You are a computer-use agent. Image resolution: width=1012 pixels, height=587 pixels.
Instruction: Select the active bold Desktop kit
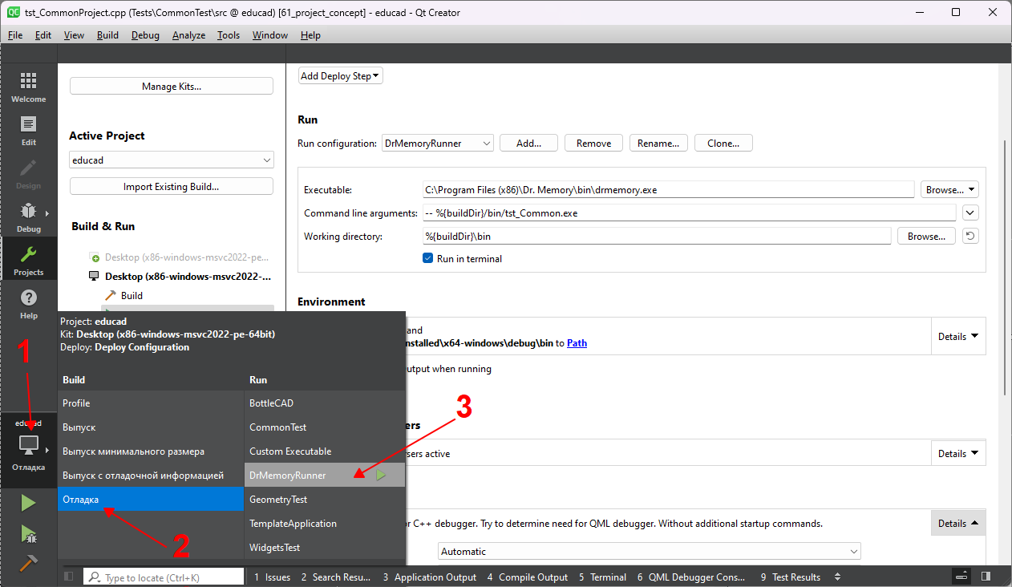(180, 277)
